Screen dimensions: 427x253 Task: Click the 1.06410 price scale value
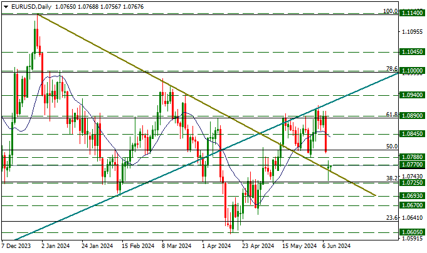pos(413,218)
